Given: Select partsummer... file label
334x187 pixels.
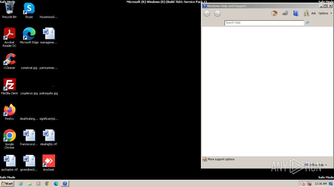Looking at the screenshot, I should click(x=49, y=68).
